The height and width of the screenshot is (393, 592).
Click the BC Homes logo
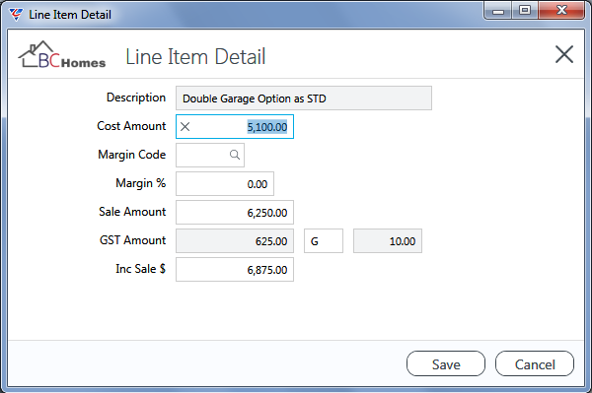[x=62, y=55]
